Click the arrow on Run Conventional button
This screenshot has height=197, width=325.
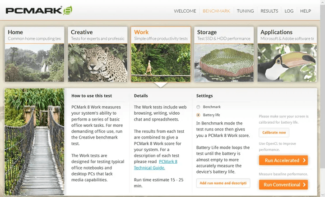[305, 184]
